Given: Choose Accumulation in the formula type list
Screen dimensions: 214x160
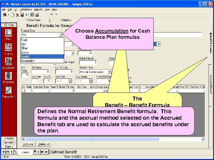Looking at the screenshot, I should pos(42,61).
